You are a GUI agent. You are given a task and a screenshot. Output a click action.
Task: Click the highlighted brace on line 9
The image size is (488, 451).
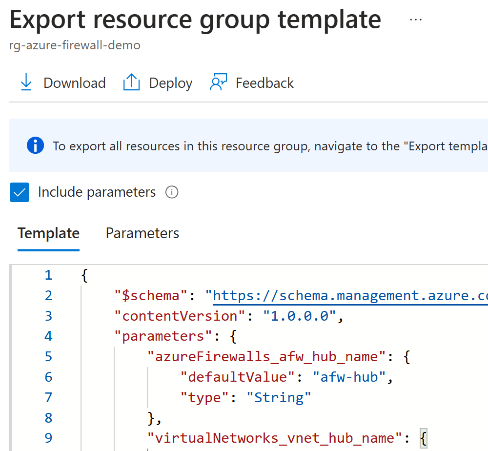pos(423,438)
